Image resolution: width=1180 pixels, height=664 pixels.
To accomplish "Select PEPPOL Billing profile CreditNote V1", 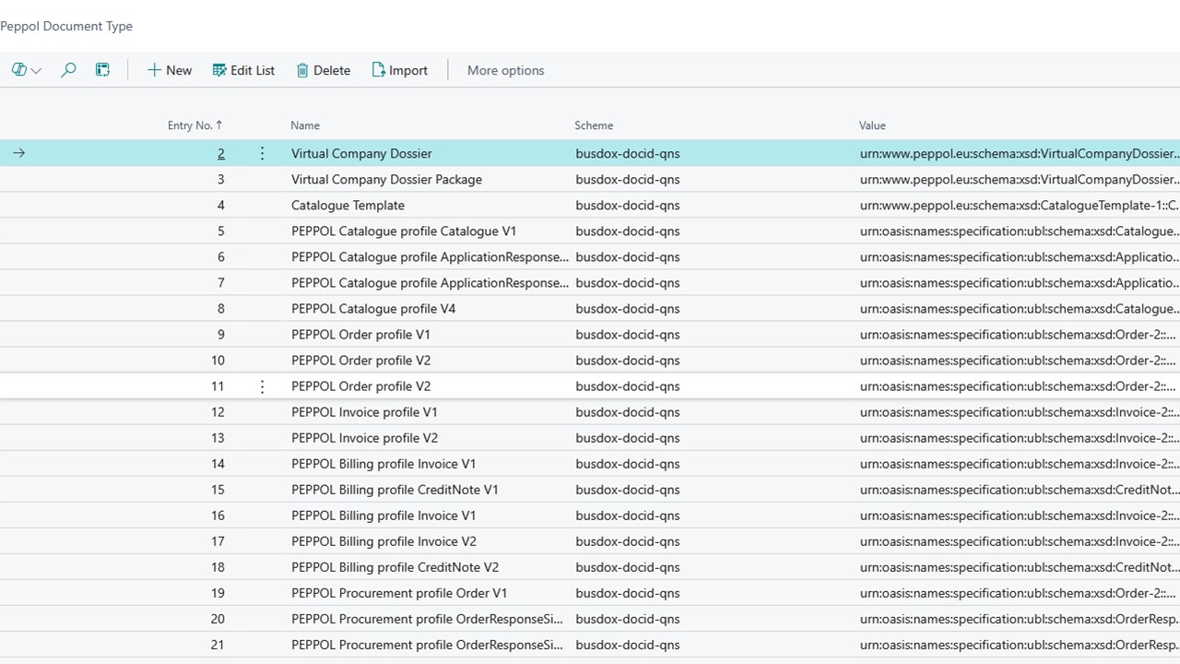I will click(395, 490).
